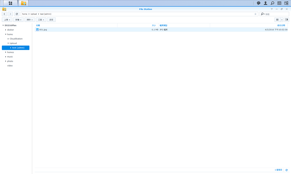Collapse the DS216Plus tree root
The height and width of the screenshot is (174, 291).
click(3, 25)
